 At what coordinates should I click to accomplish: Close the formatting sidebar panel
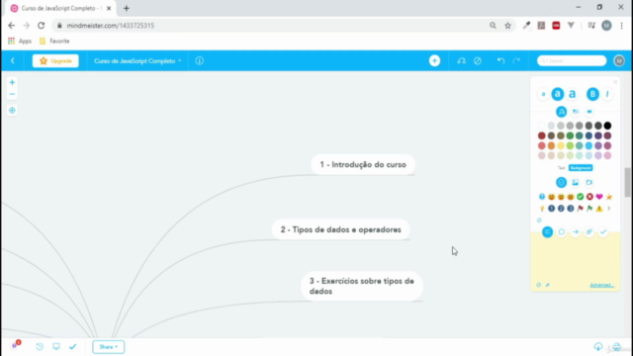615,82
